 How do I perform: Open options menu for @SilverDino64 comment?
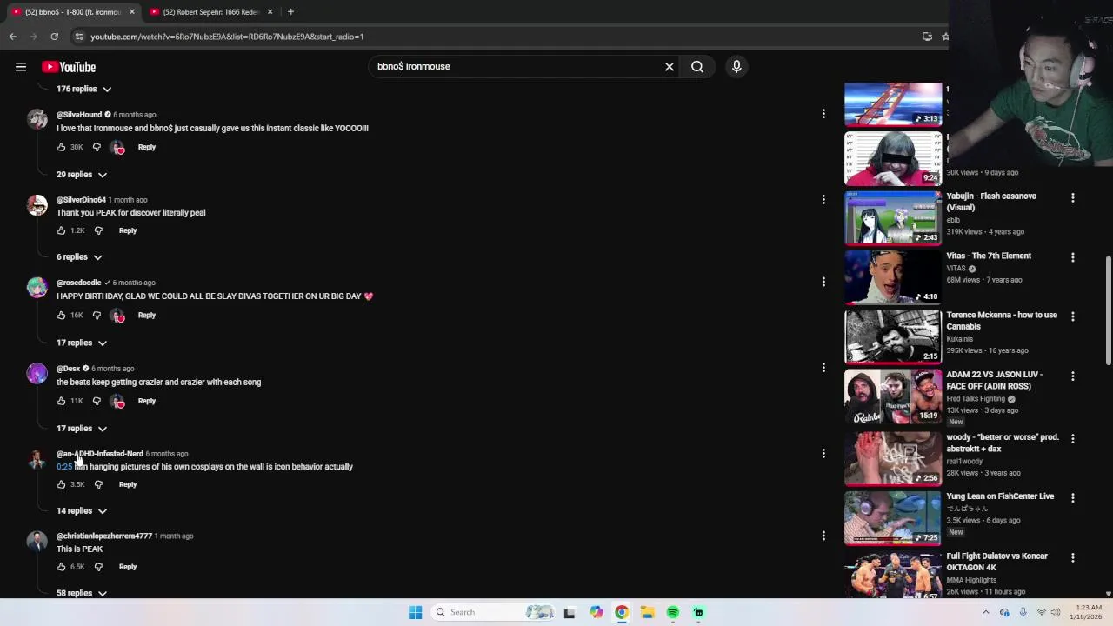[823, 199]
